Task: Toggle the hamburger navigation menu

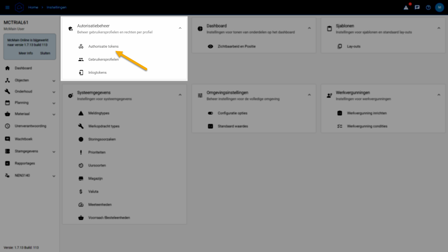Action: pyautogui.click(x=8, y=8)
